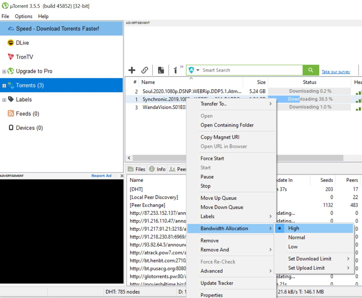Select Low bandwidth allocation
Viewport: 362px width, 298px height.
[314, 247]
